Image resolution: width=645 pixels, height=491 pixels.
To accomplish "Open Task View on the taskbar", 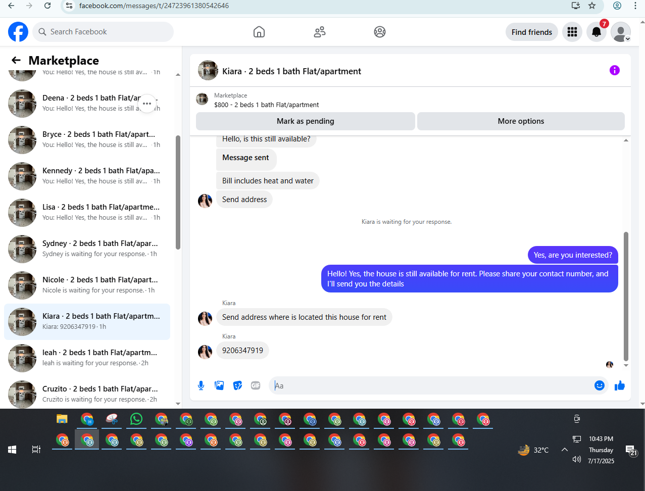I will tap(36, 449).
